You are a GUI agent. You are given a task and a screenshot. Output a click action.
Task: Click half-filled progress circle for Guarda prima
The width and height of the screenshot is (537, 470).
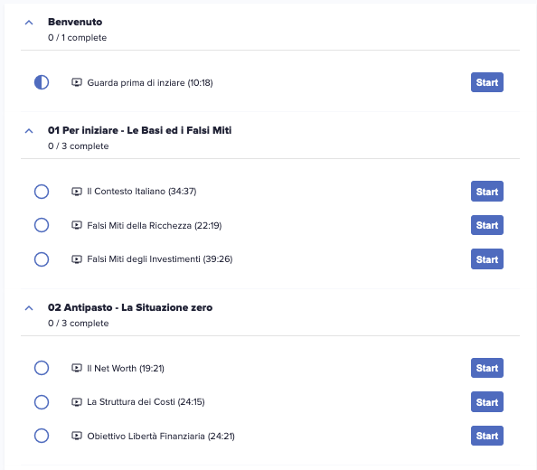[x=42, y=82]
